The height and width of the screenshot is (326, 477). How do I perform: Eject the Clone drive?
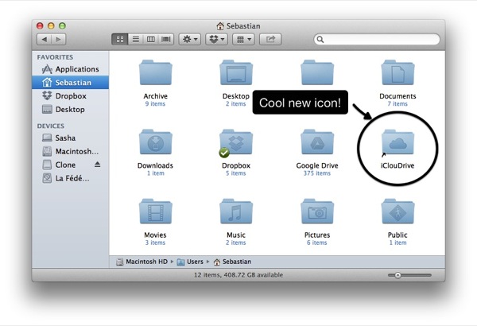[x=97, y=165]
